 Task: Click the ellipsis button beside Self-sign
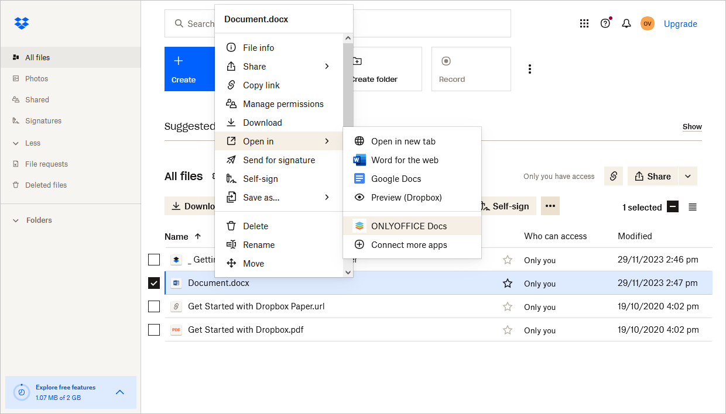[550, 206]
